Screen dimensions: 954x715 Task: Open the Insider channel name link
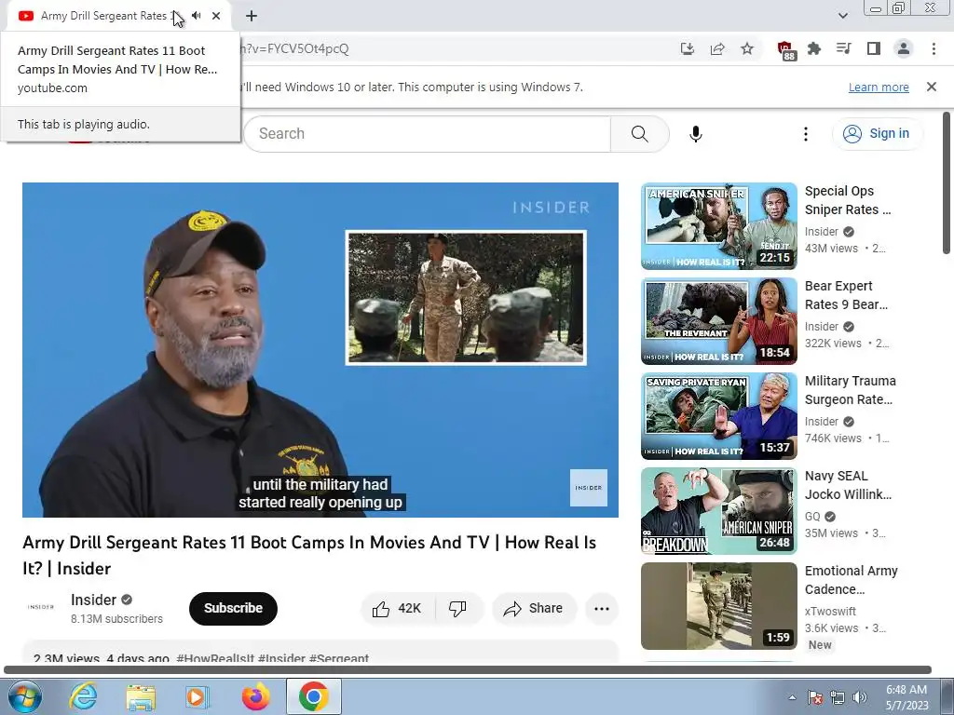[x=93, y=600]
